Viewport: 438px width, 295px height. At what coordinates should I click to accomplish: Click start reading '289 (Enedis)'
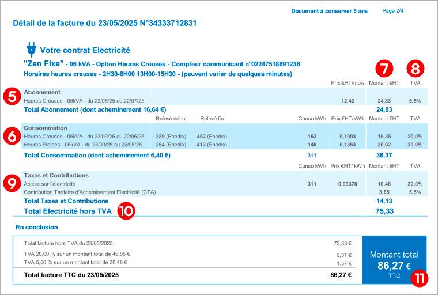(171, 137)
